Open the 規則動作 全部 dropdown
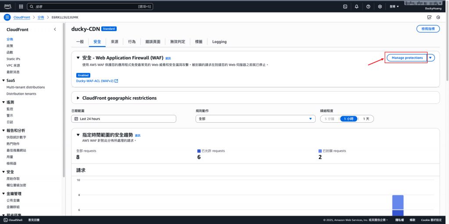Viewport: 449px width, 224px height. [256, 119]
